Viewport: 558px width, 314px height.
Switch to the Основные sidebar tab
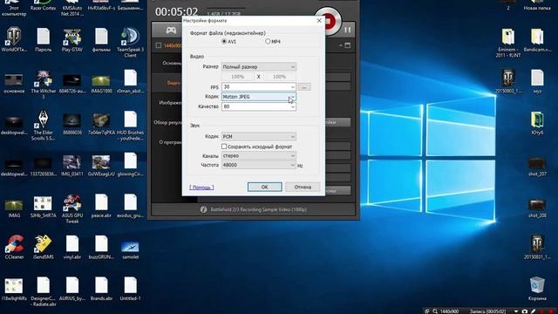click(x=167, y=63)
